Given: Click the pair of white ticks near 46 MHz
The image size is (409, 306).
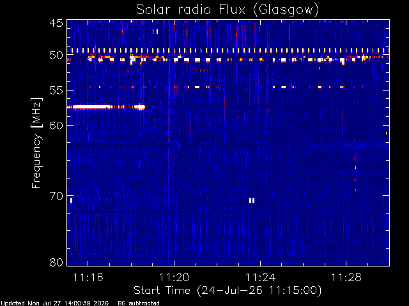Looking at the screenshot, I should pyautogui.click(x=155, y=32).
